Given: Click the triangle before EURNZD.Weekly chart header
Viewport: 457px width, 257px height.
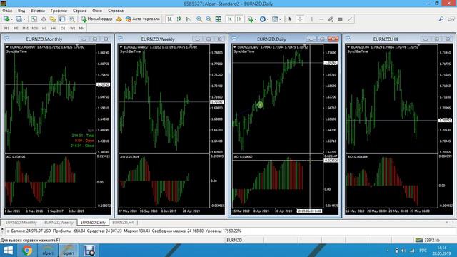Looking at the screenshot, I should 121,47.
